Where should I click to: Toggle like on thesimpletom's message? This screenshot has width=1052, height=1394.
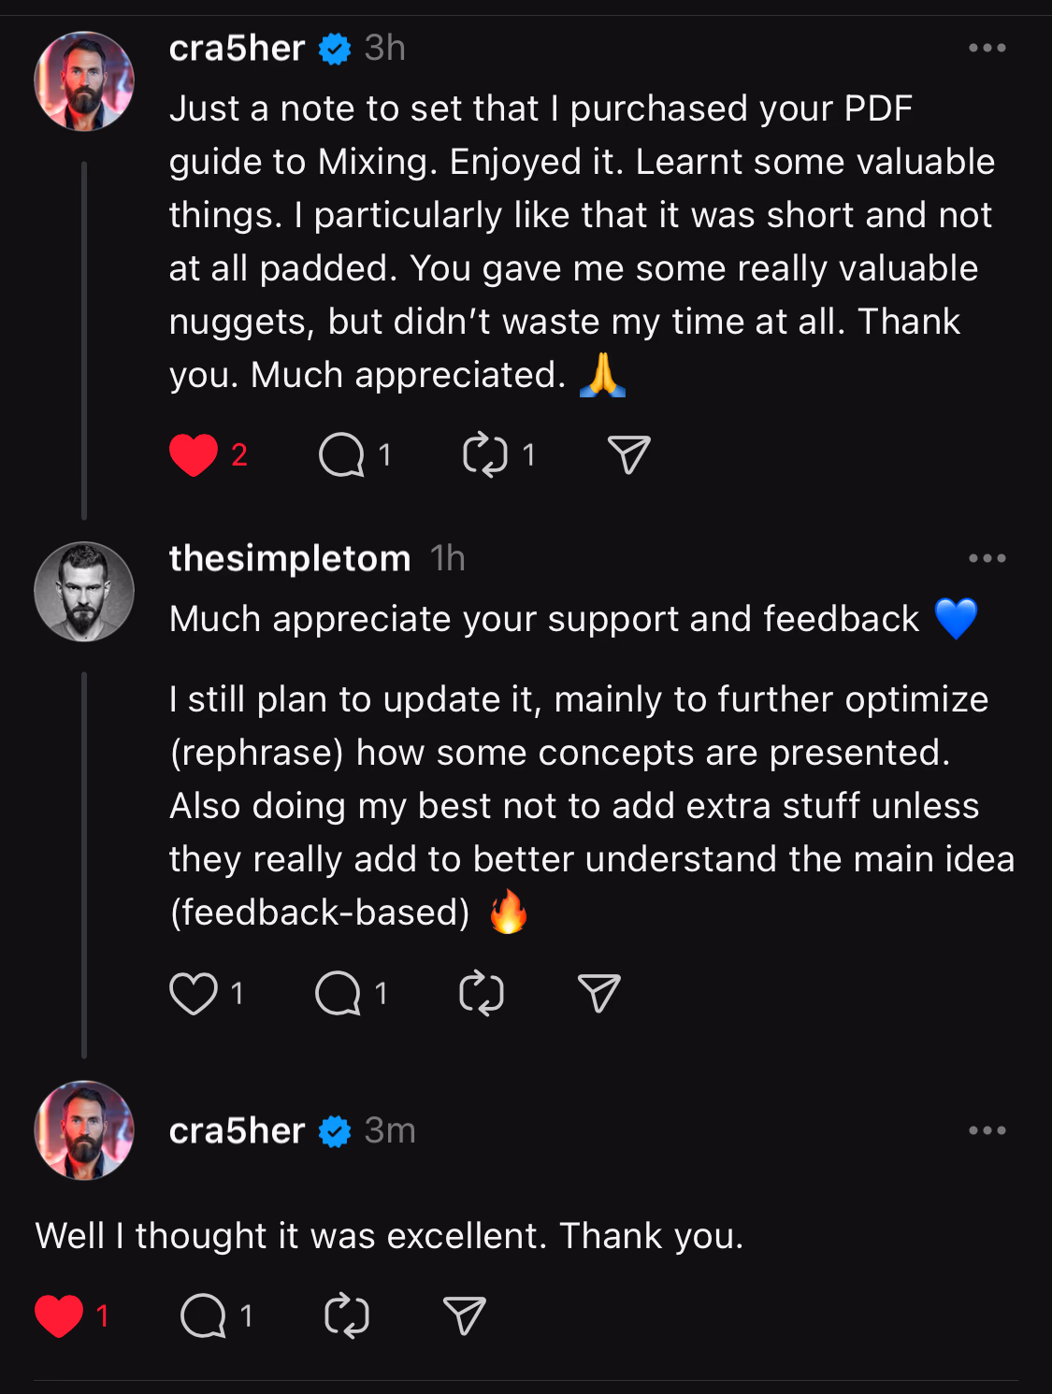click(193, 994)
